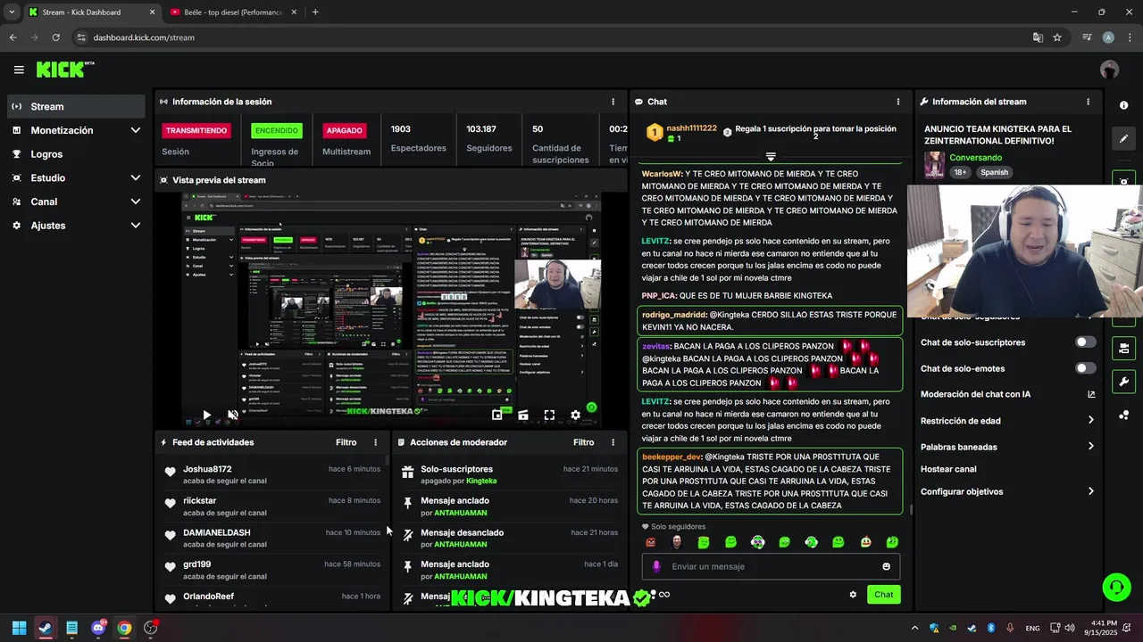Open Moderación del chat con IA external link
This screenshot has width=1143, height=642.
coord(1090,394)
